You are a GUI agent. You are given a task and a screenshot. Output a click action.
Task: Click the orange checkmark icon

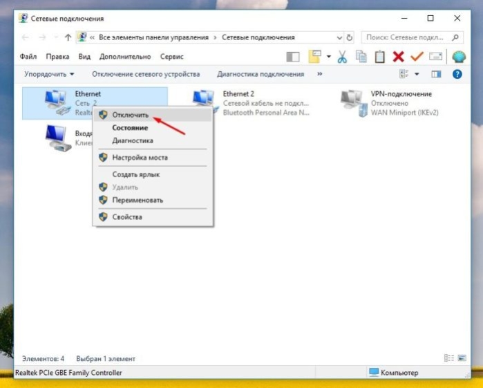tap(417, 57)
